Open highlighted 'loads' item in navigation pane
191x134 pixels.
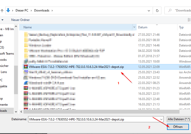pos(7,111)
